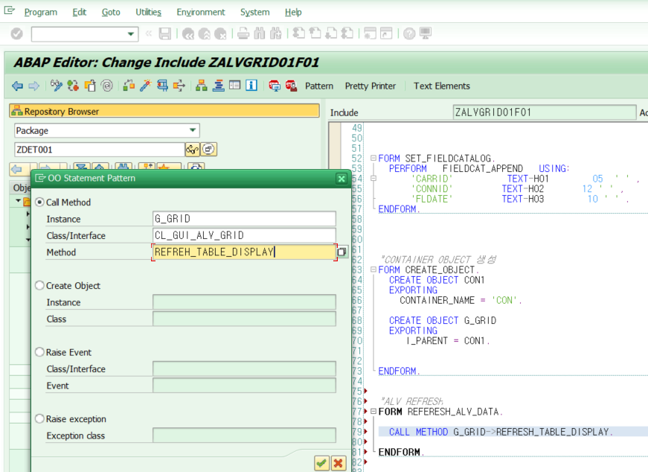Close the OO Statement Pattern dialog
Screen dimensions: 648x472
click(x=341, y=179)
